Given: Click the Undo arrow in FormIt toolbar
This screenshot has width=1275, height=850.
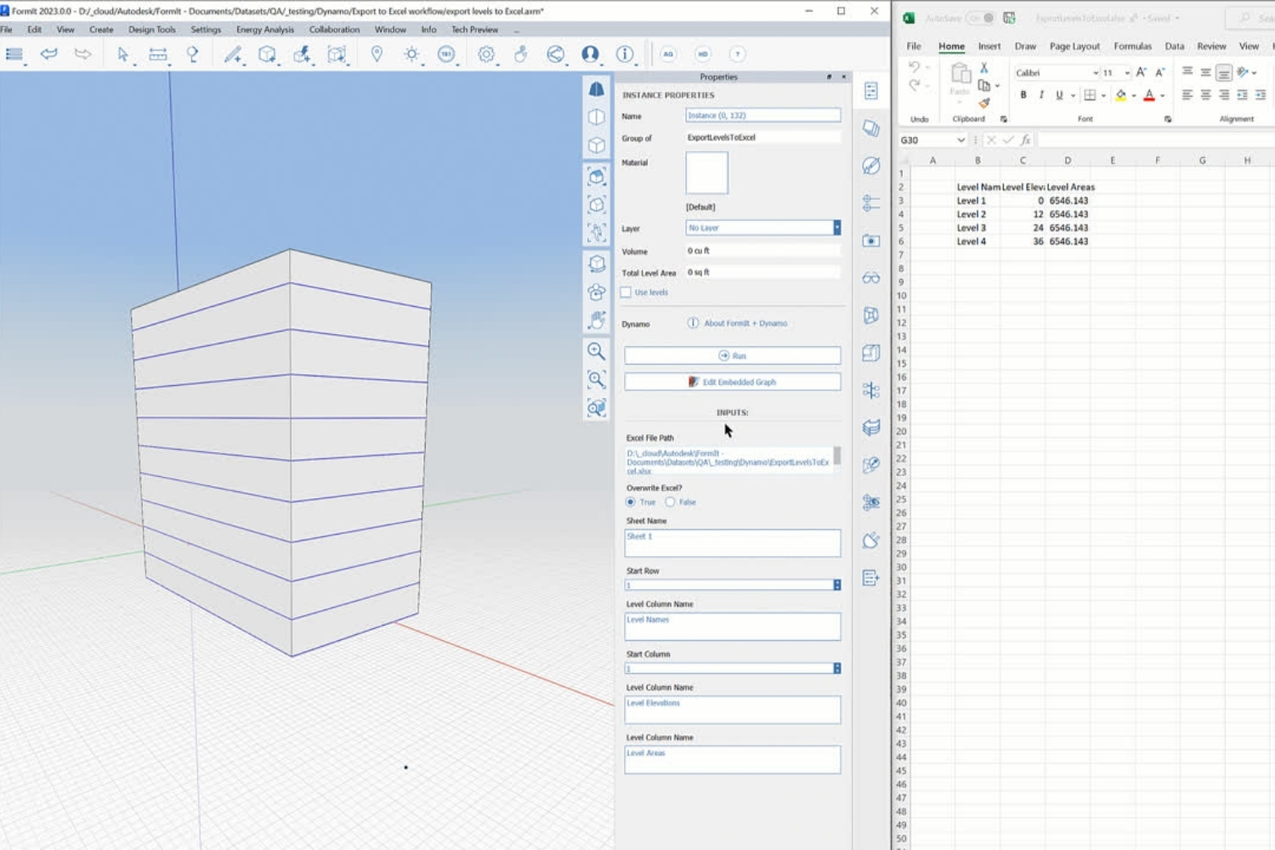Looking at the screenshot, I should [49, 54].
